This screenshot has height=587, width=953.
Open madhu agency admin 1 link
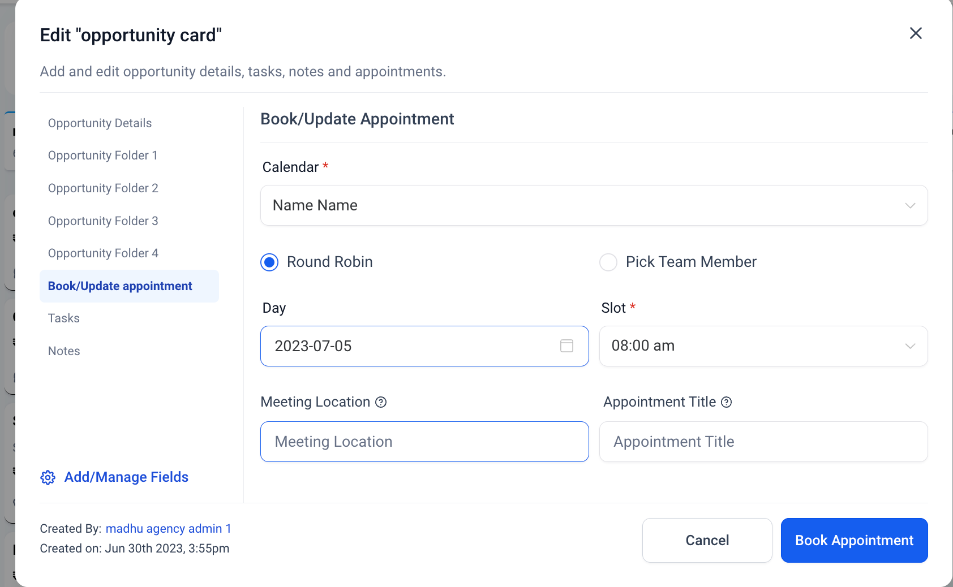168,529
